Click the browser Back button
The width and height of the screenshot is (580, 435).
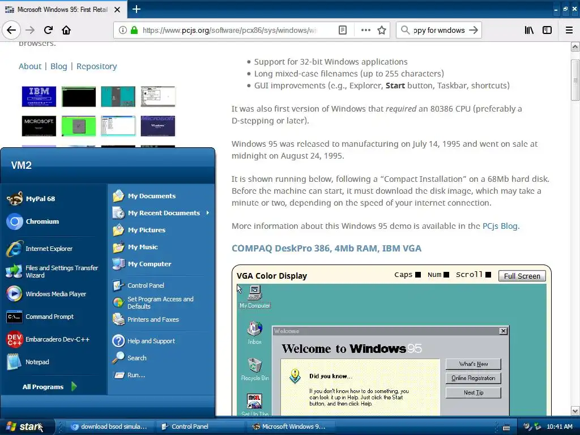click(11, 30)
